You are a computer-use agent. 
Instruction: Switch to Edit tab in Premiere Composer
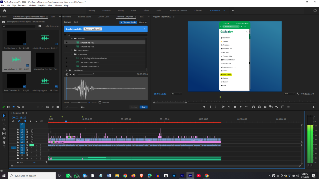click(76, 22)
